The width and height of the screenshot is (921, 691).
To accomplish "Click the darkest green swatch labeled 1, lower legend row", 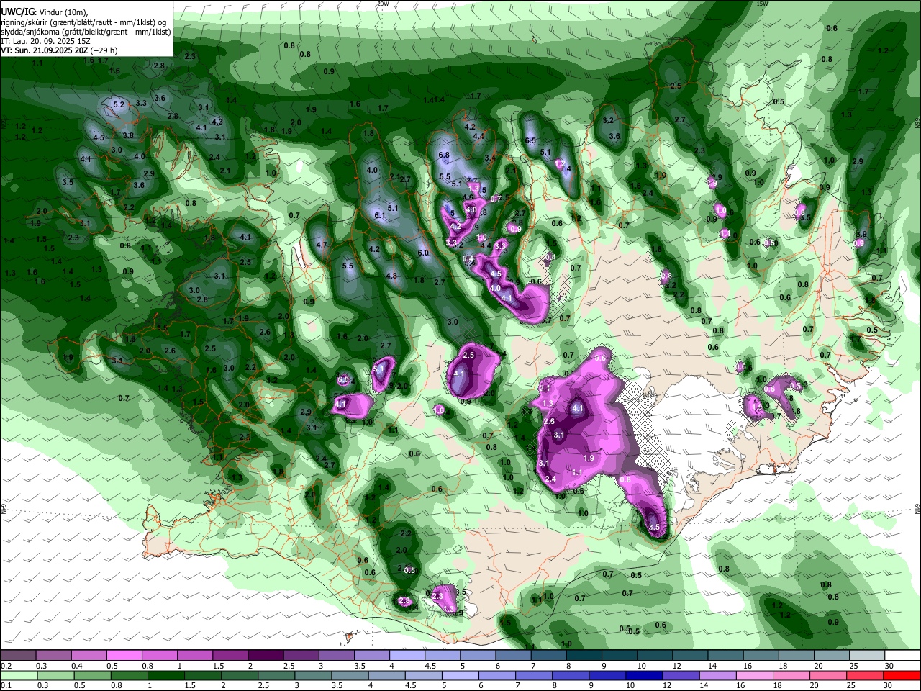I will 165,675.
